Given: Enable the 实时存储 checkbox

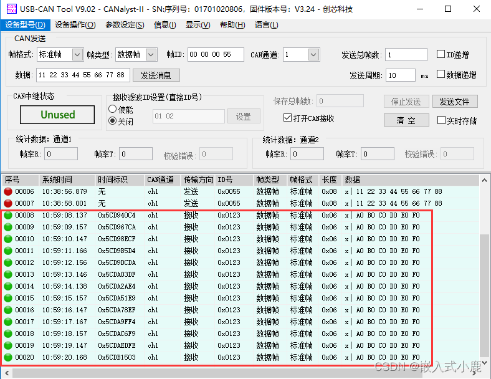Looking at the screenshot, I should (441, 120).
